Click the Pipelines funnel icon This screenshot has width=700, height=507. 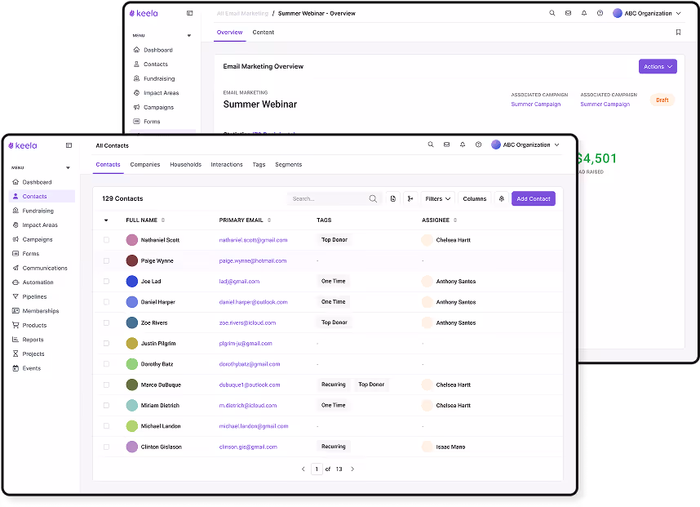point(16,296)
